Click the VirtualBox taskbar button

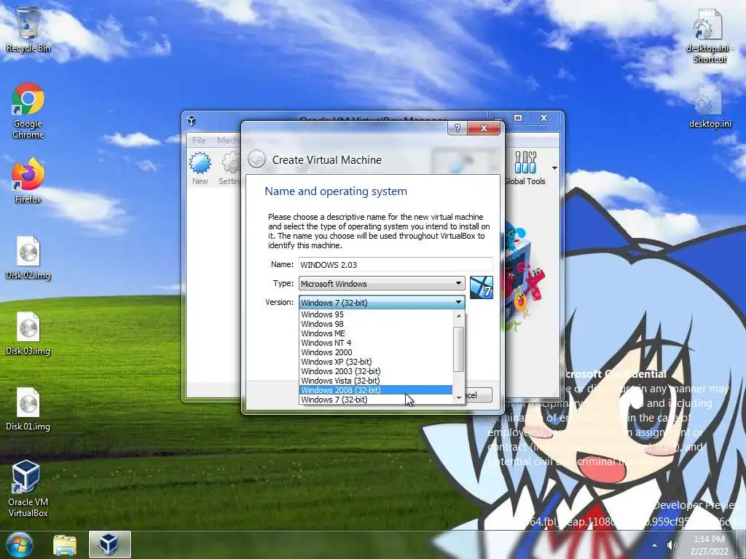tap(109, 544)
